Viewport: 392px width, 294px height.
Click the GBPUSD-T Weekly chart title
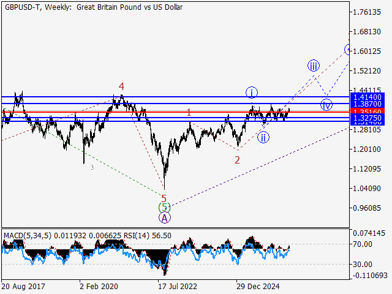point(94,7)
